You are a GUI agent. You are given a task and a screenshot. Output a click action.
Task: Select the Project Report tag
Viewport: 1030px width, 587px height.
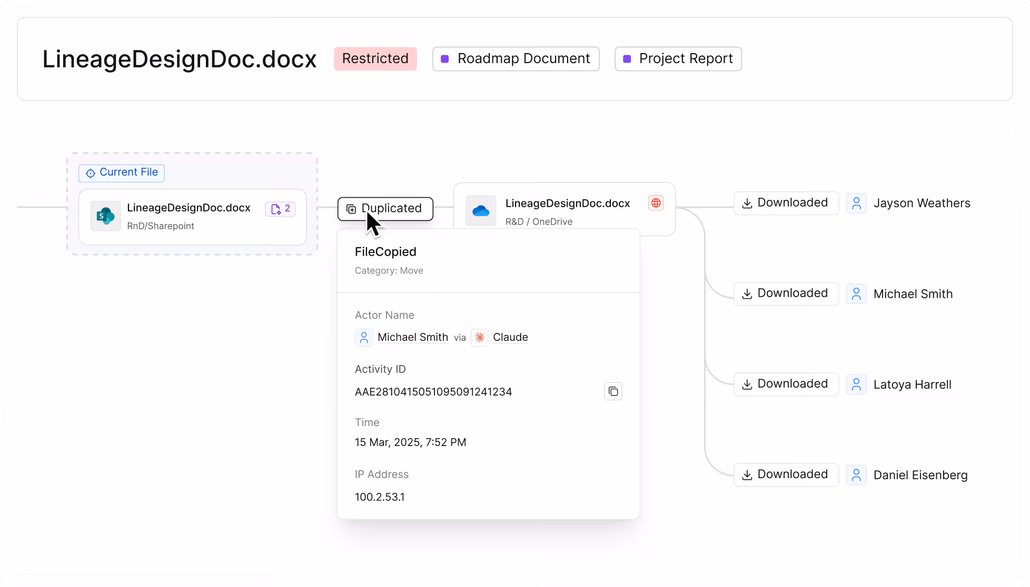[678, 58]
